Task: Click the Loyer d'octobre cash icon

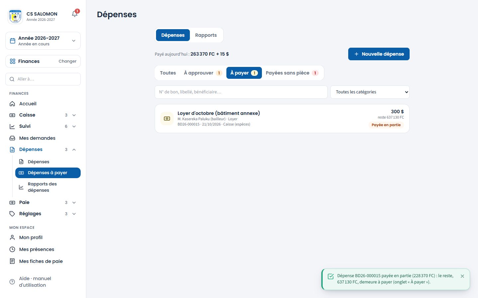Action: click(x=167, y=119)
